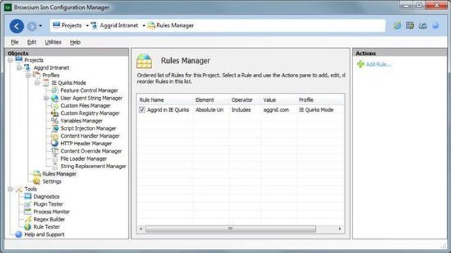Open Rule Tester in Tools tree
451x253 pixels.
(47, 227)
